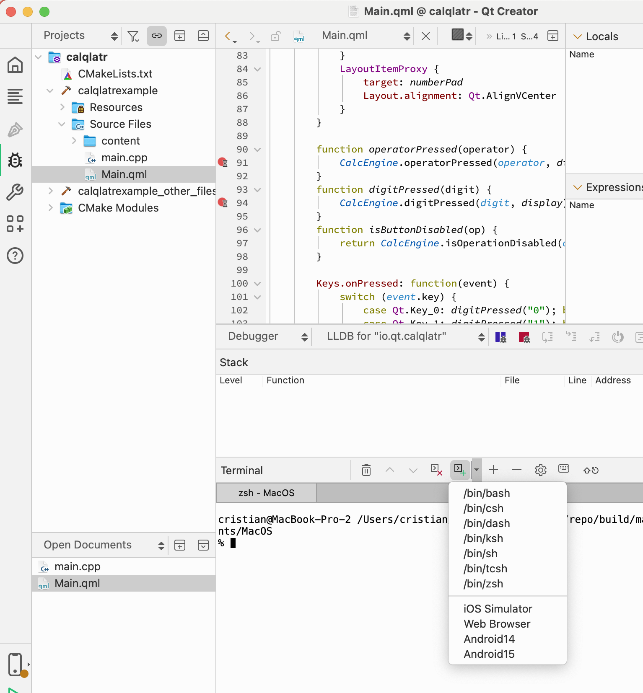The height and width of the screenshot is (693, 643).
Task: Fold the operatorPressed function at line 90
Action: 258,150
